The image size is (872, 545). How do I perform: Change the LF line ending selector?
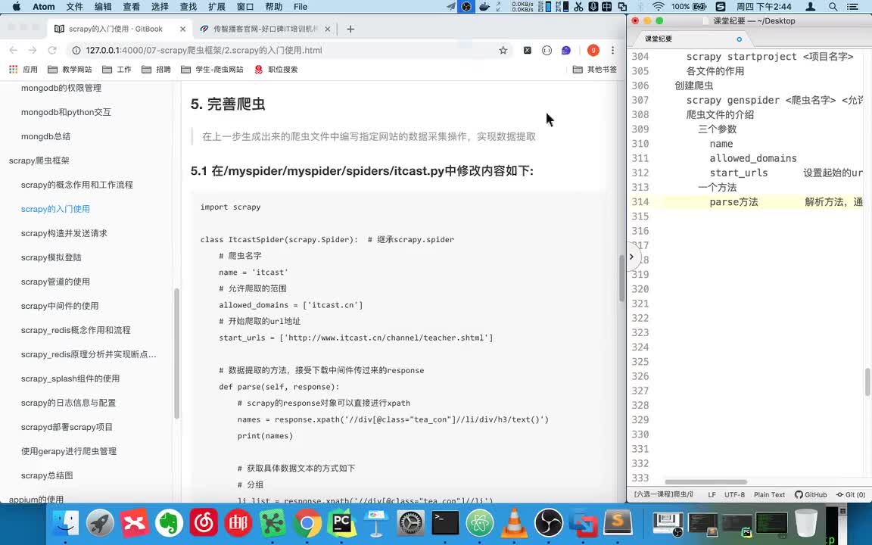712,494
